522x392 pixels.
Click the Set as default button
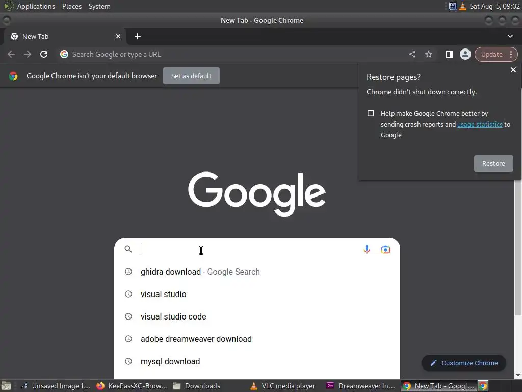[192, 76]
